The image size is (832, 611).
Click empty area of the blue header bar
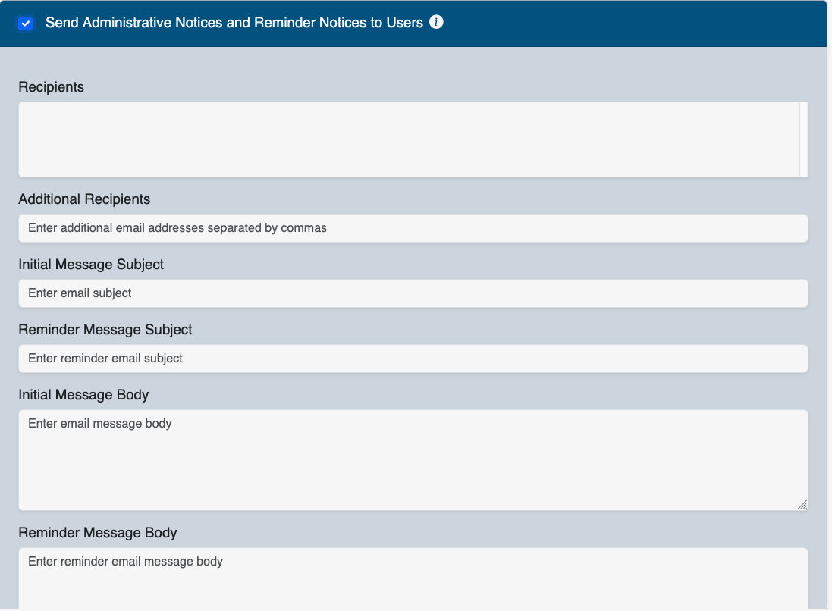click(629, 23)
